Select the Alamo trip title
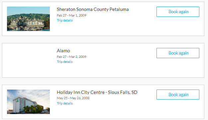208x120 pixels. click(63, 51)
